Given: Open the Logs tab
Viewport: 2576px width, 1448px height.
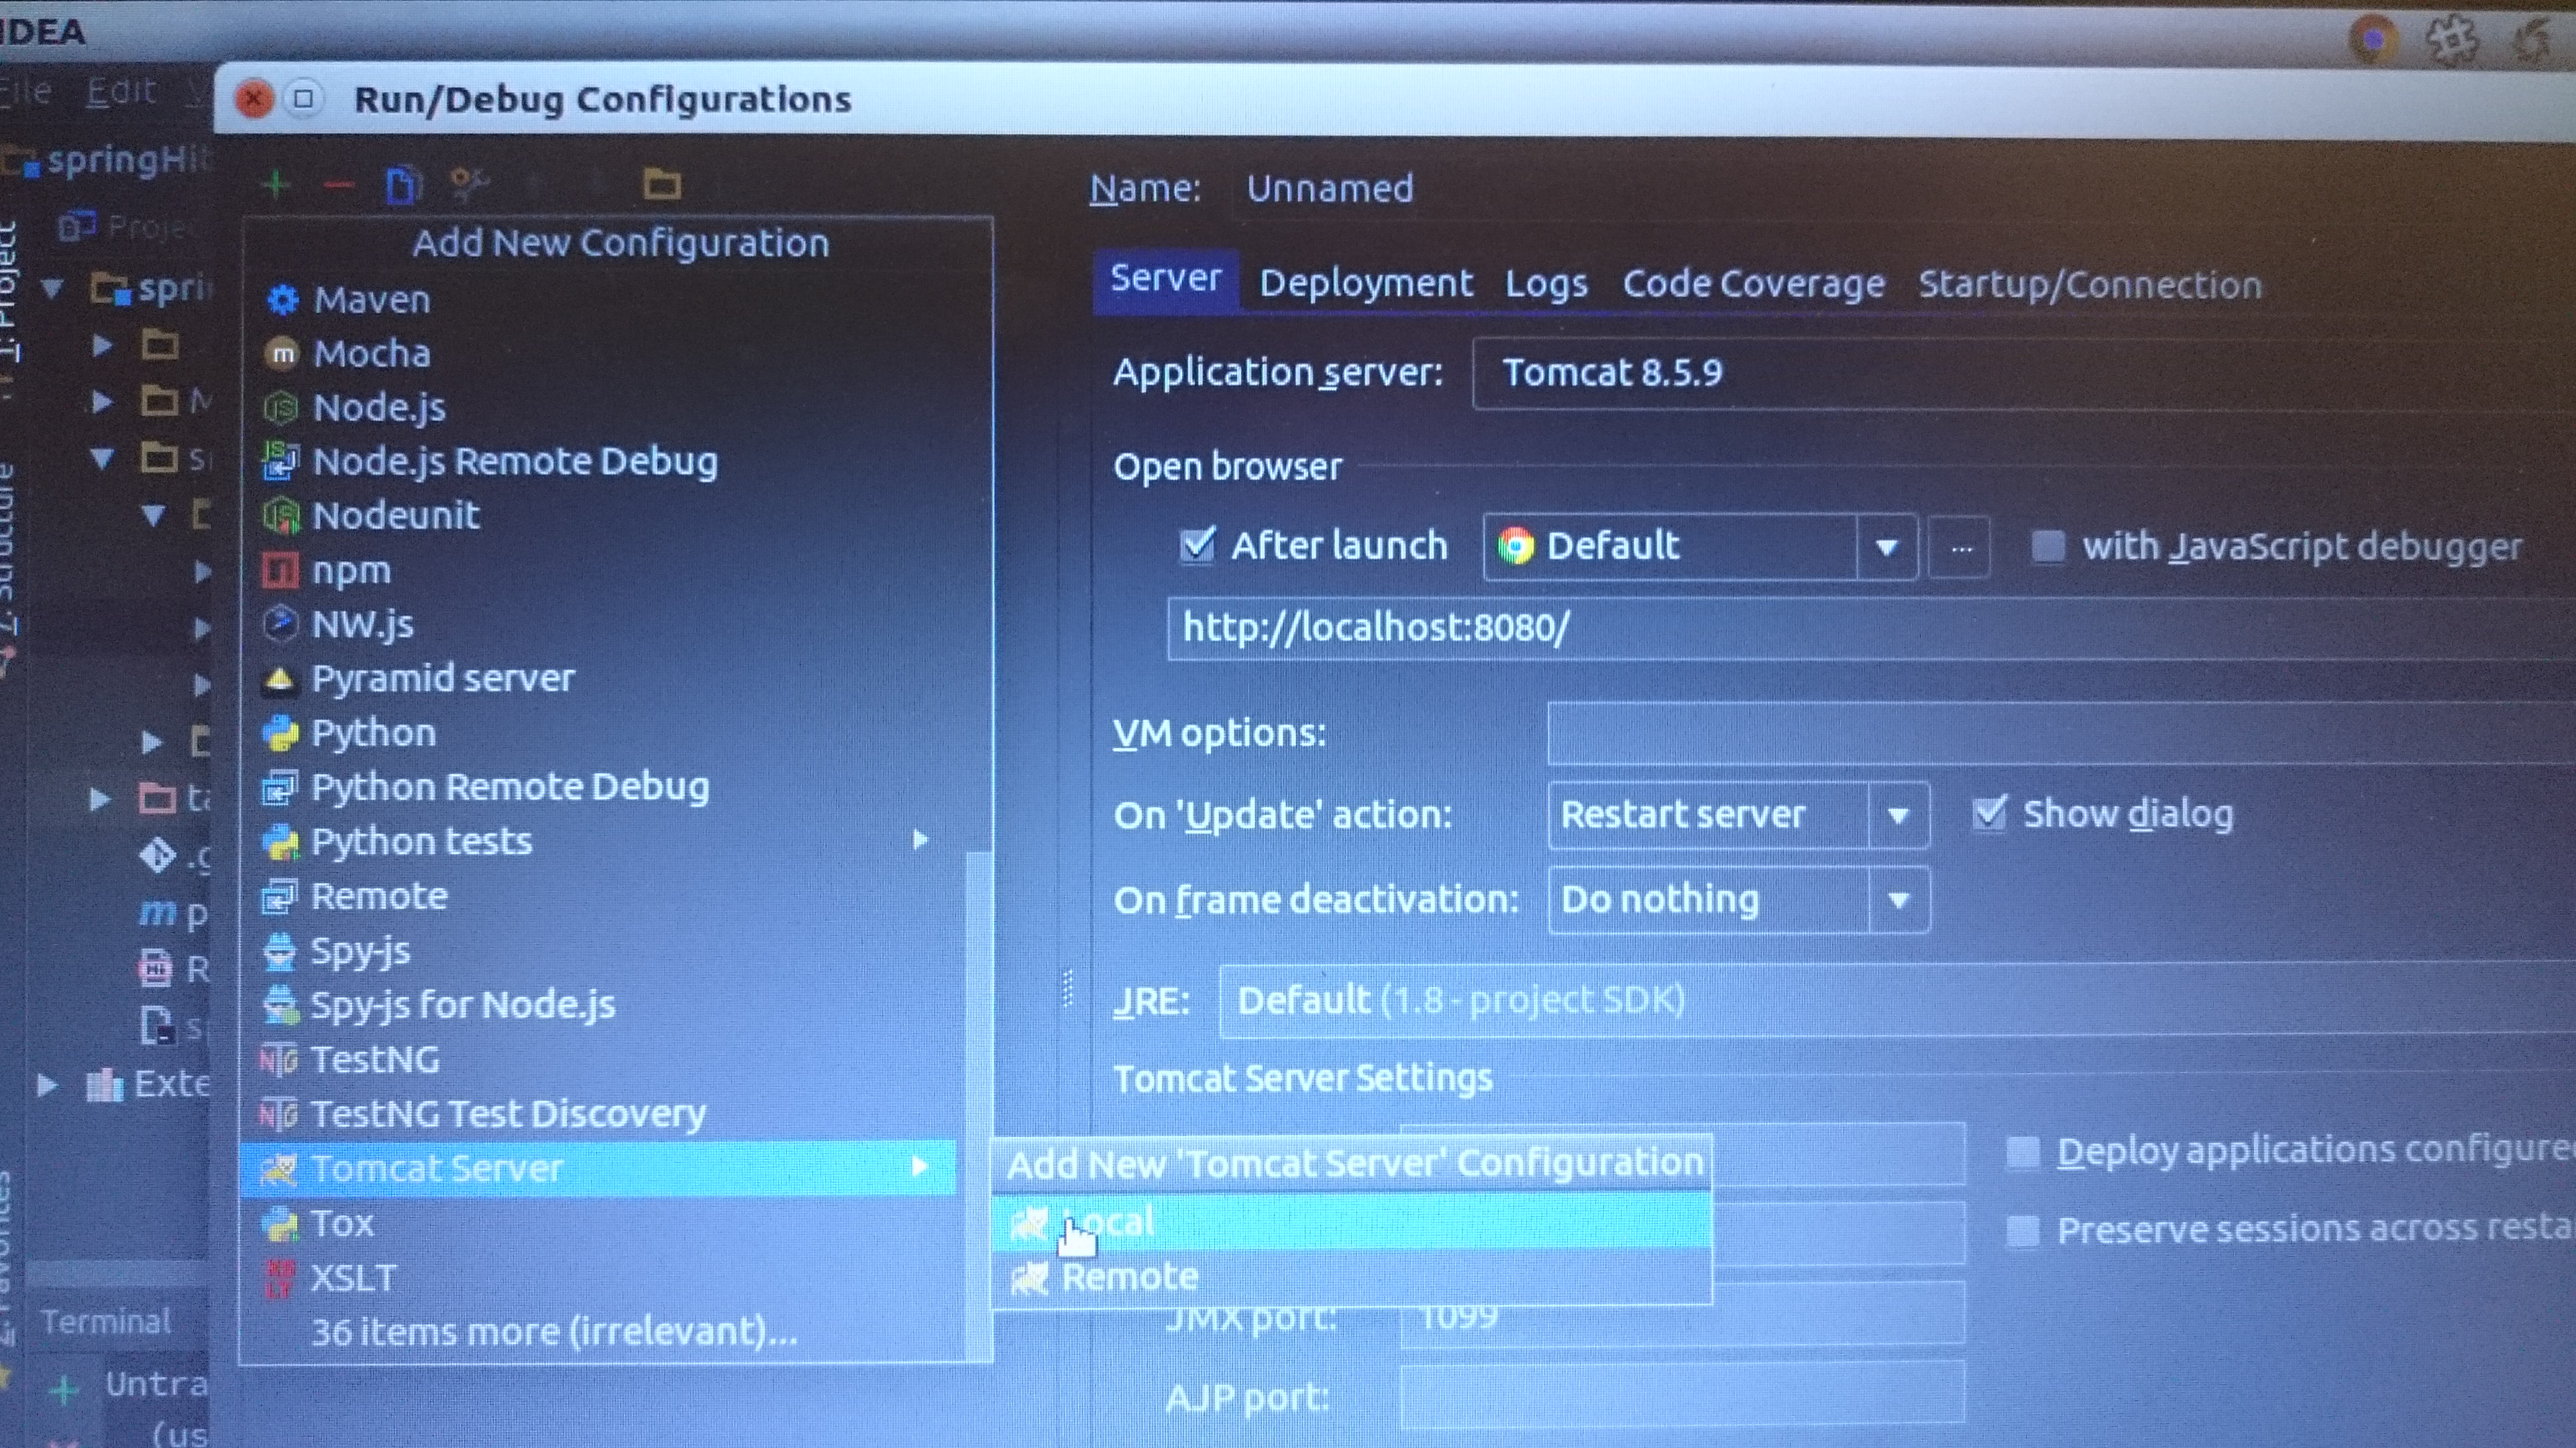Looking at the screenshot, I should coord(1546,284).
